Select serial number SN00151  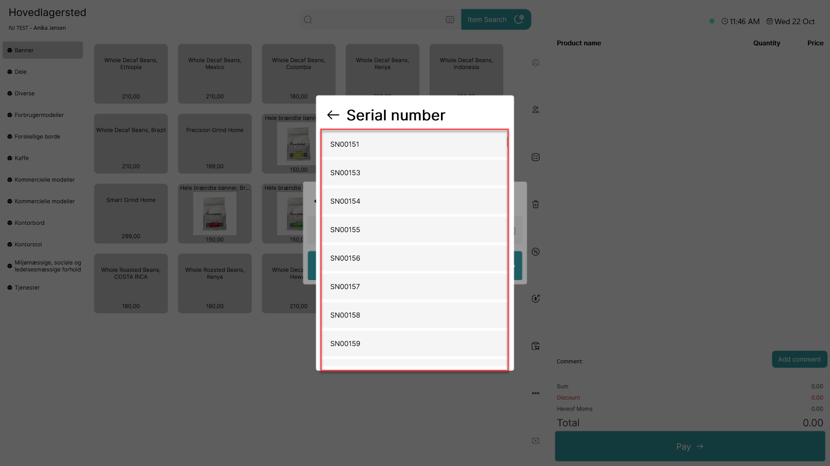coord(414,145)
